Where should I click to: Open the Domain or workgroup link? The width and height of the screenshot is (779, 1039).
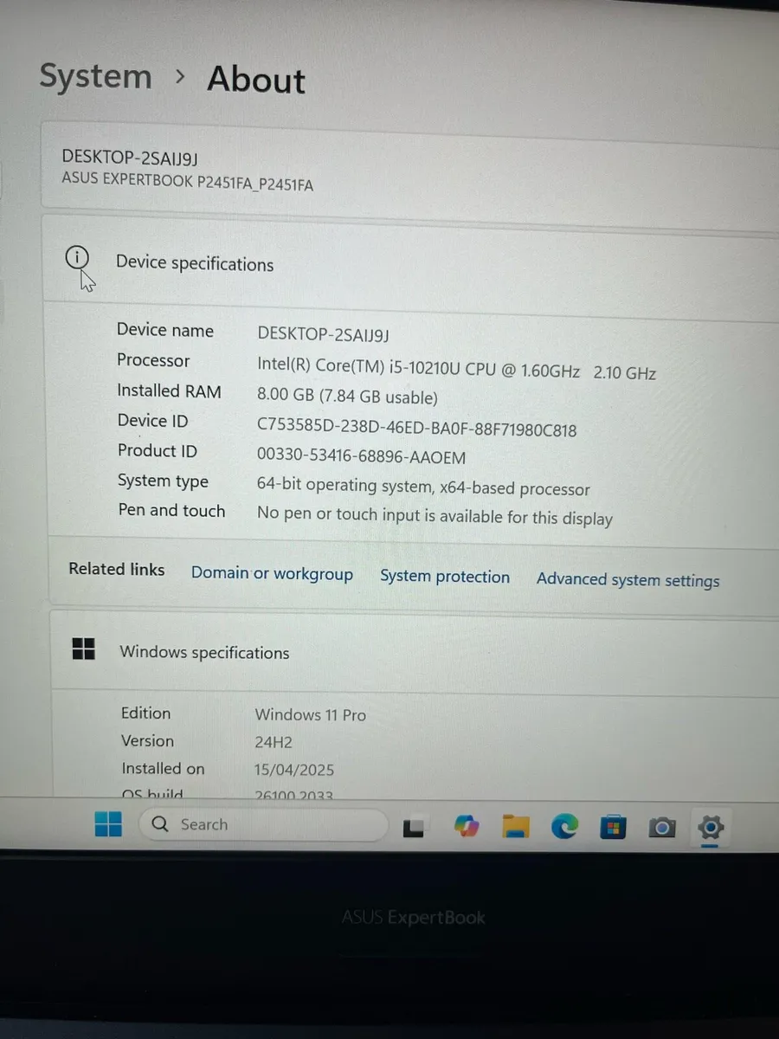tap(272, 574)
